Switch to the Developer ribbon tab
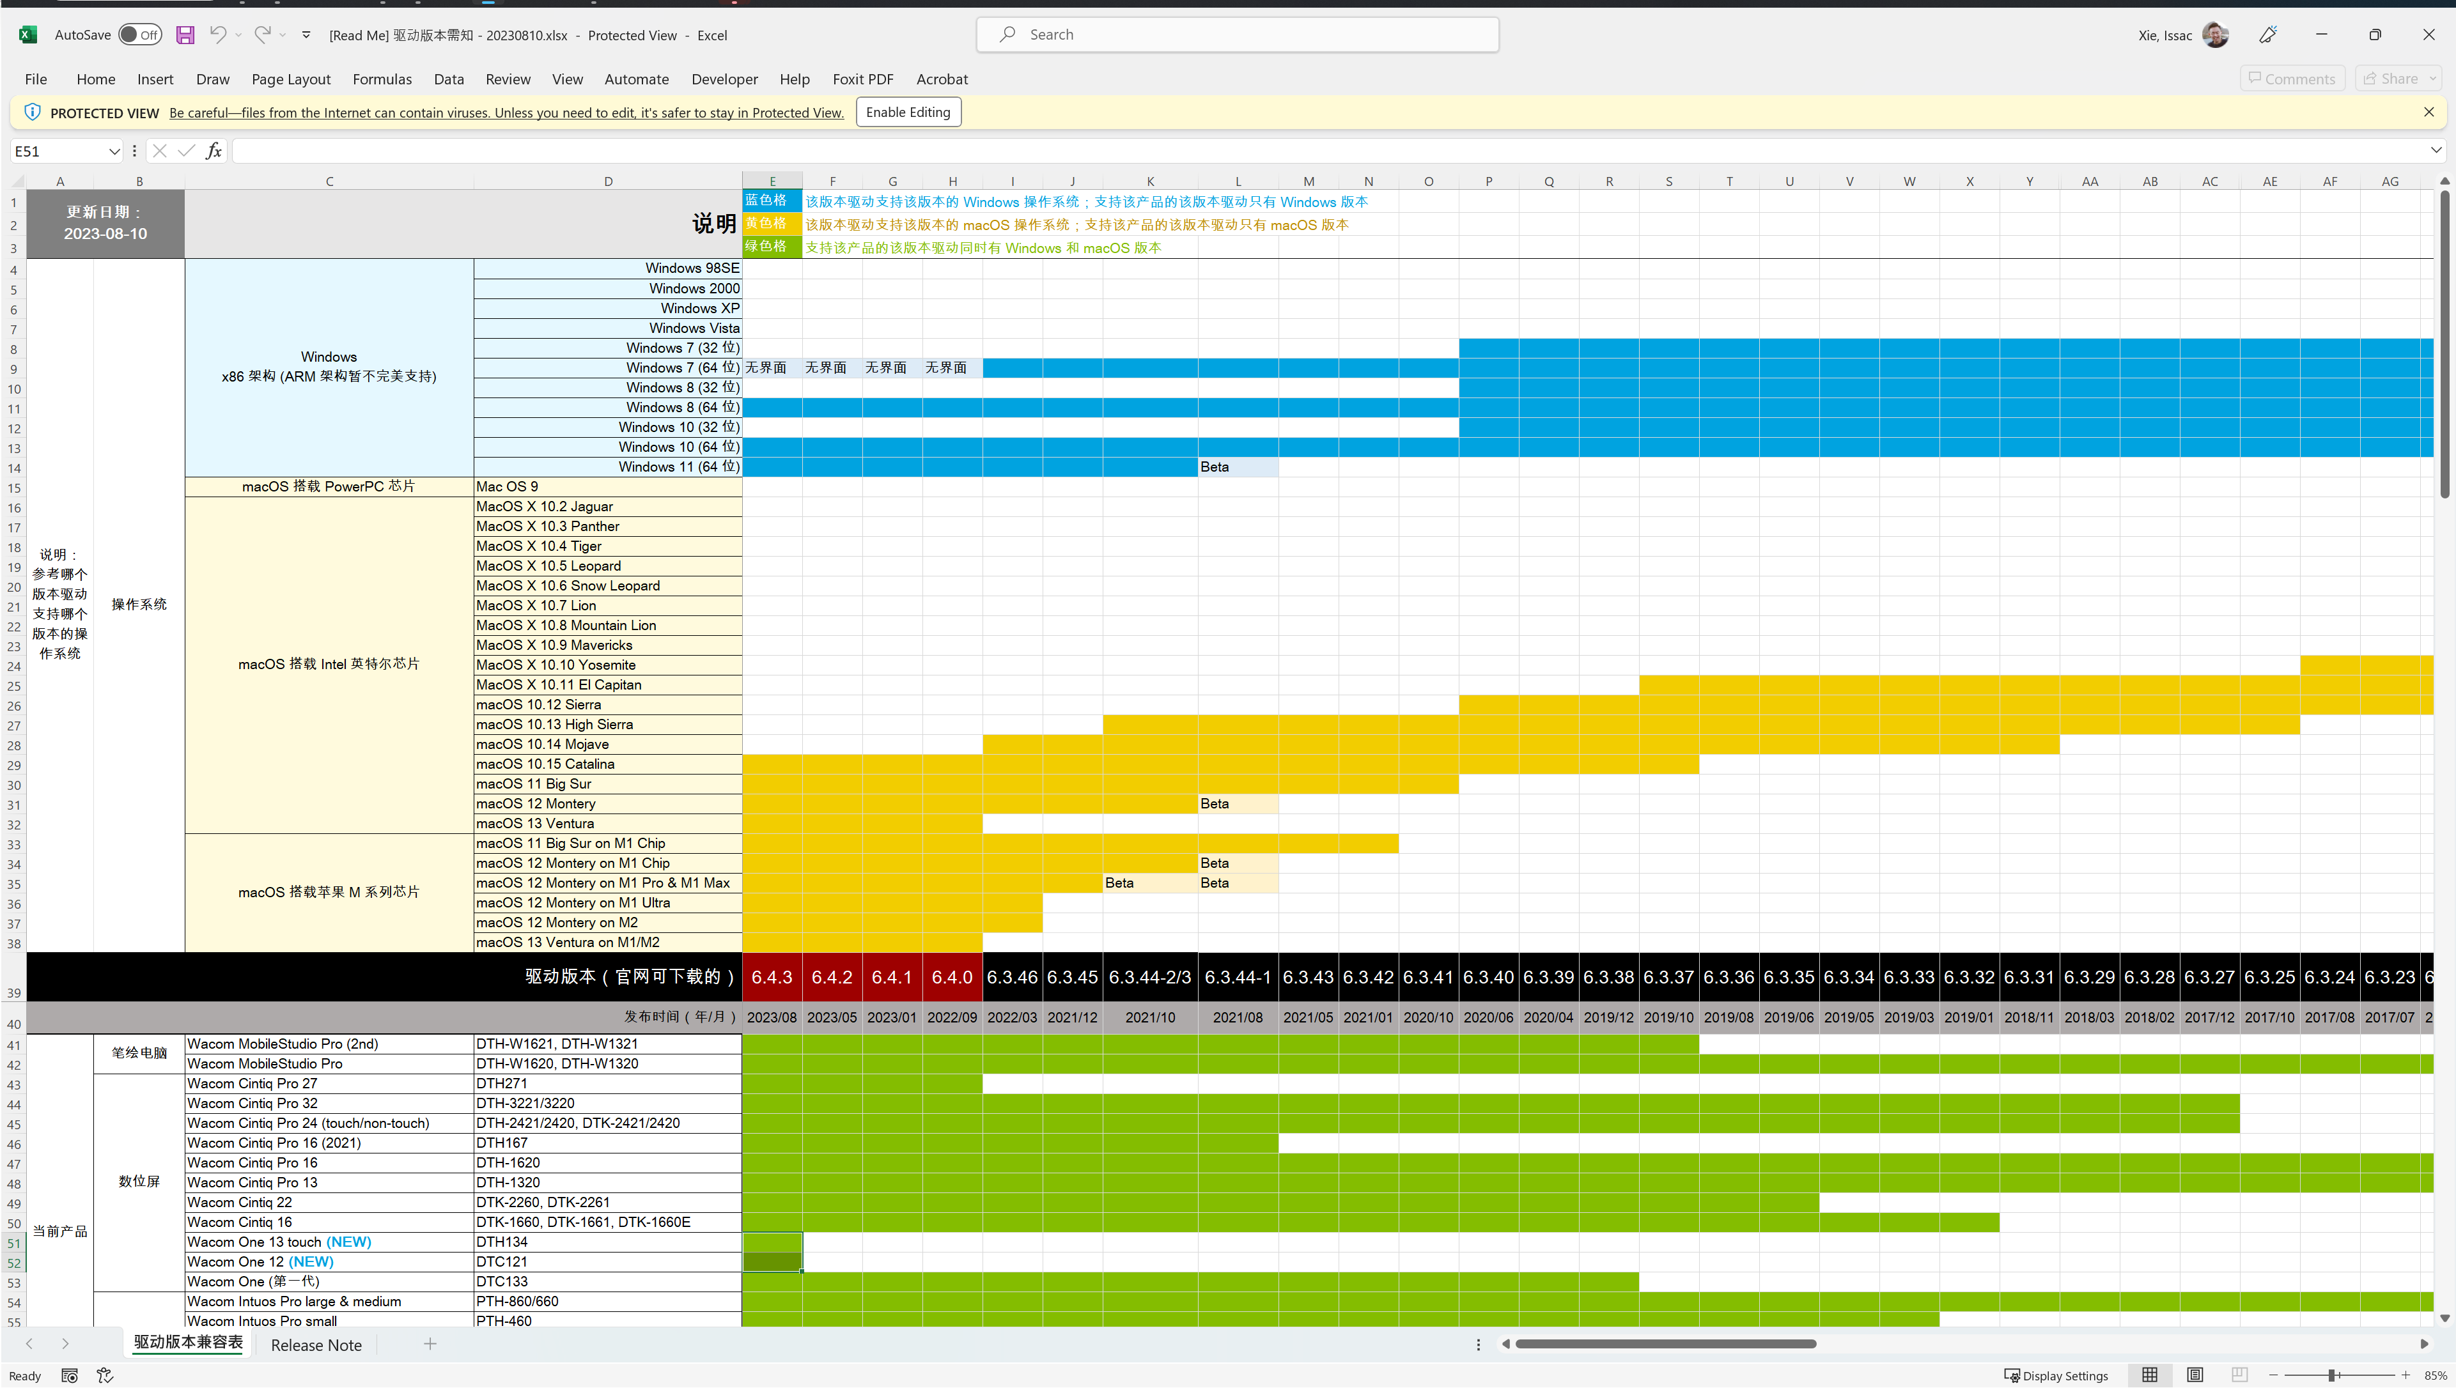This screenshot has width=2456, height=1388. coord(725,79)
